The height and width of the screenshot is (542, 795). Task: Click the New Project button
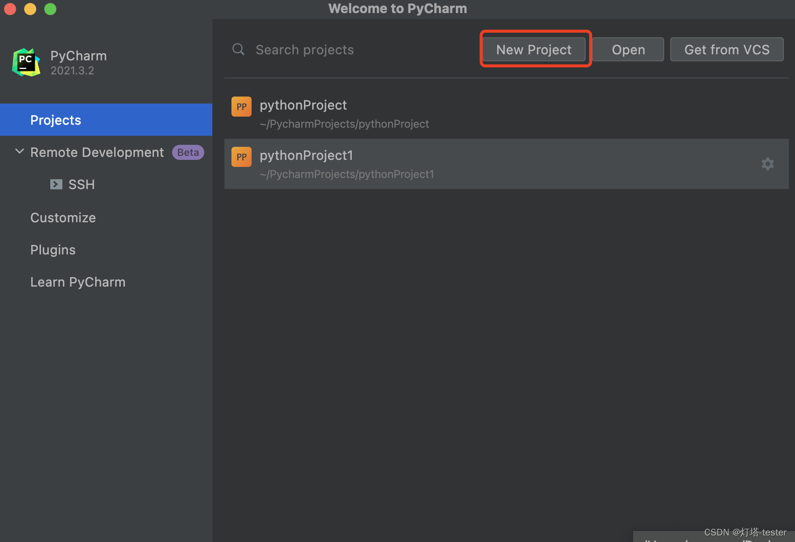(534, 49)
